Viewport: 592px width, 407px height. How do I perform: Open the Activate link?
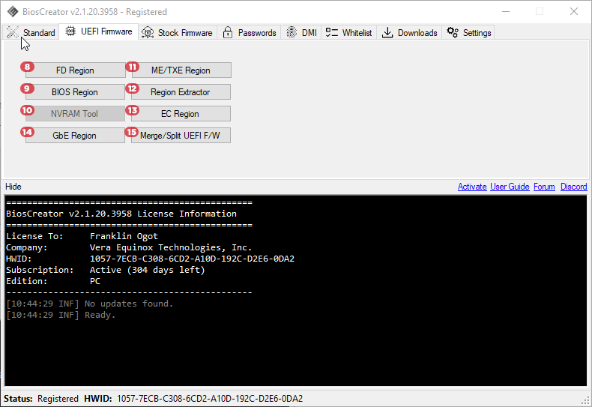coord(472,187)
